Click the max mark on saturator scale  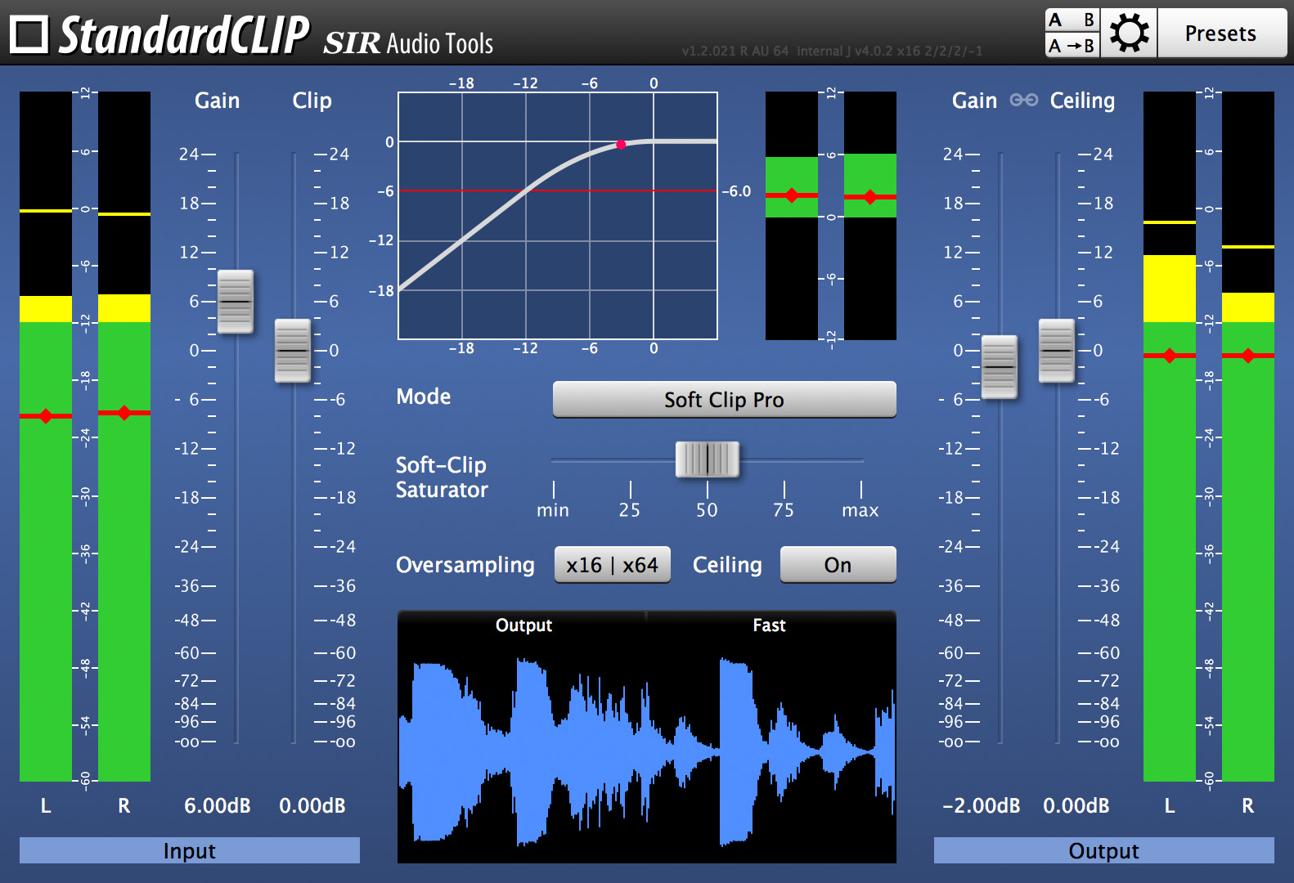coord(860,510)
